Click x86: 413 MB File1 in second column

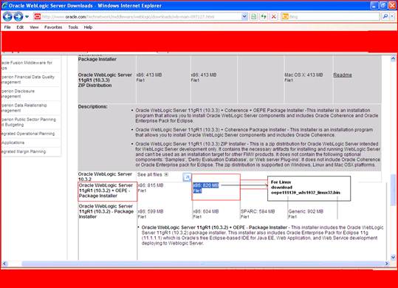click(204, 78)
